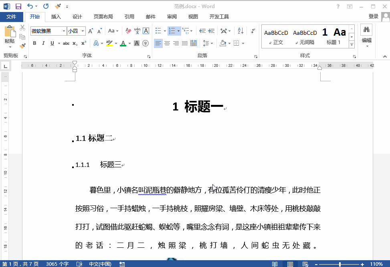Apply the 标题 1 style from the gallery

333,36
